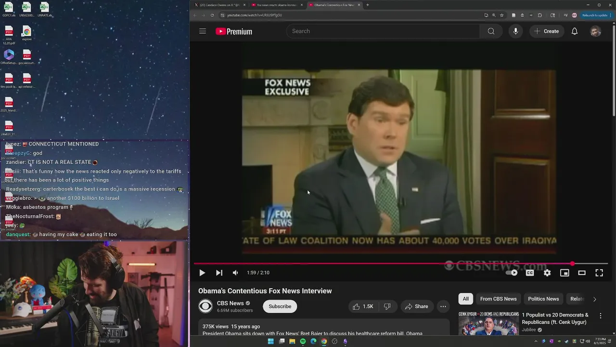
Task: Open Spotify from the taskbar
Action: tap(303, 341)
